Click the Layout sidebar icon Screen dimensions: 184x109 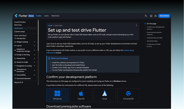point(15,46)
